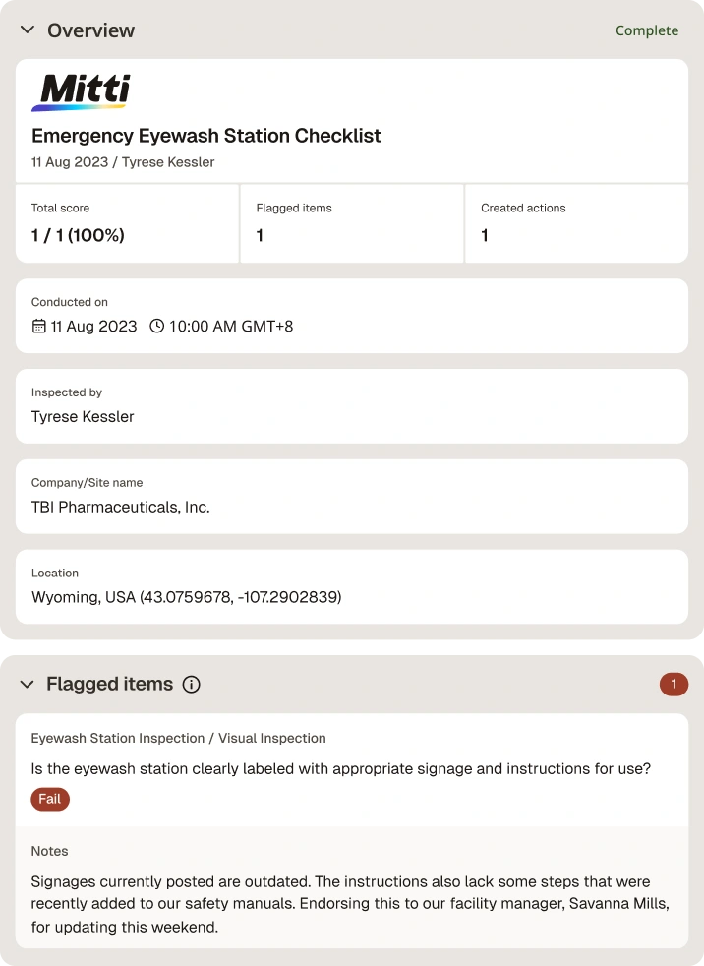Open the Flagged items count card
The width and height of the screenshot is (704, 966).
click(x=352, y=223)
